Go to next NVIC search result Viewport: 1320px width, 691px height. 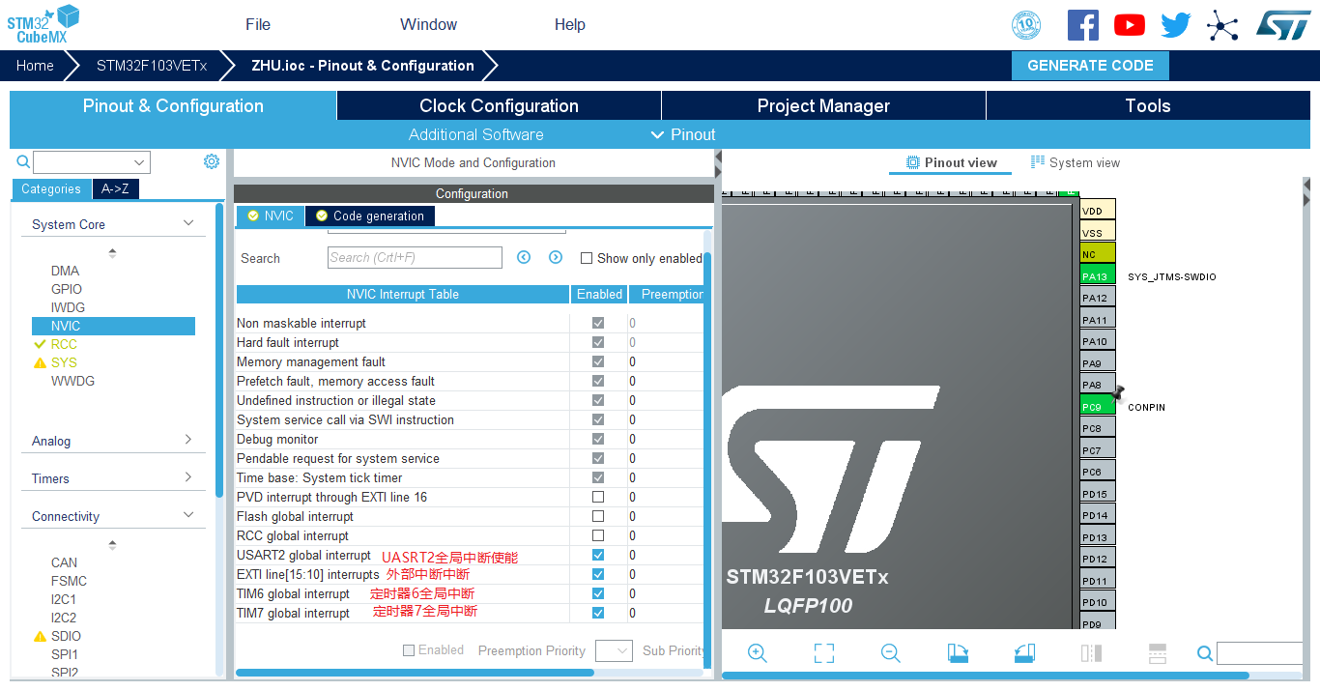(x=556, y=257)
